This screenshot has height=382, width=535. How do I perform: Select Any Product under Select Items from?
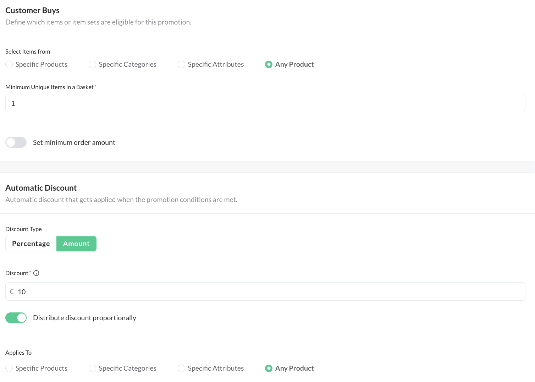point(269,64)
